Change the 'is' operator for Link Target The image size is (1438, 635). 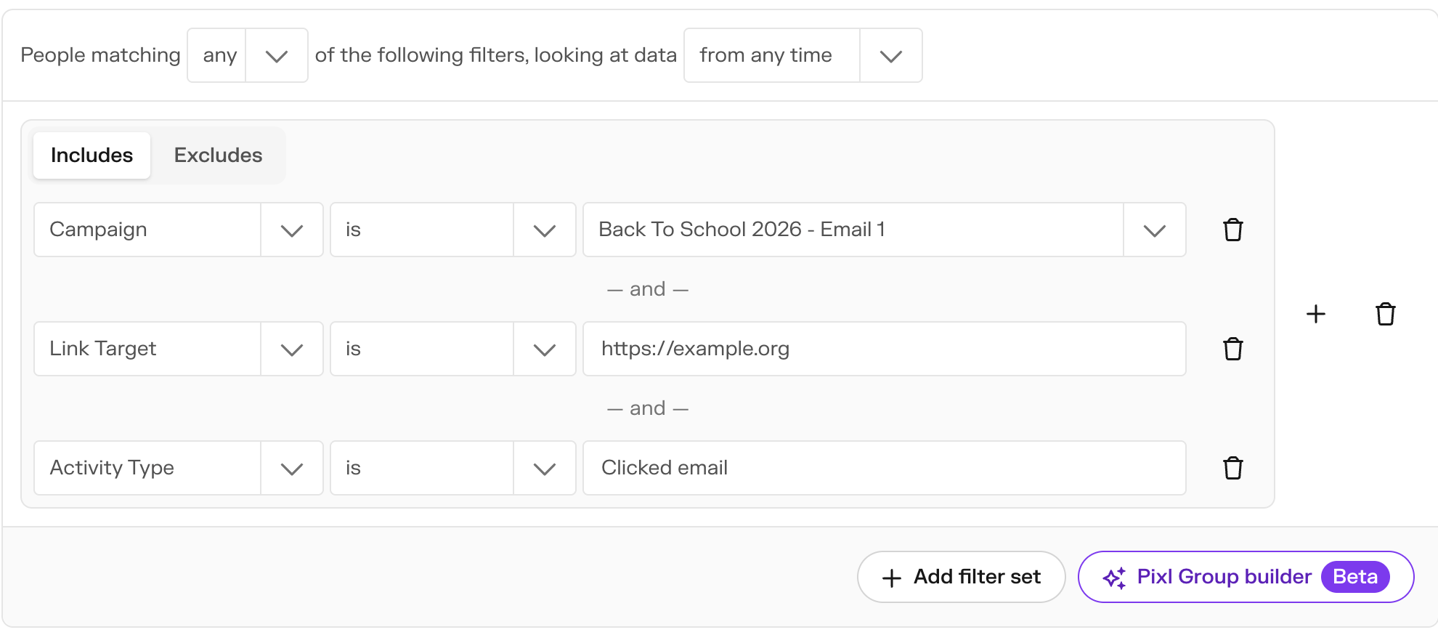453,349
